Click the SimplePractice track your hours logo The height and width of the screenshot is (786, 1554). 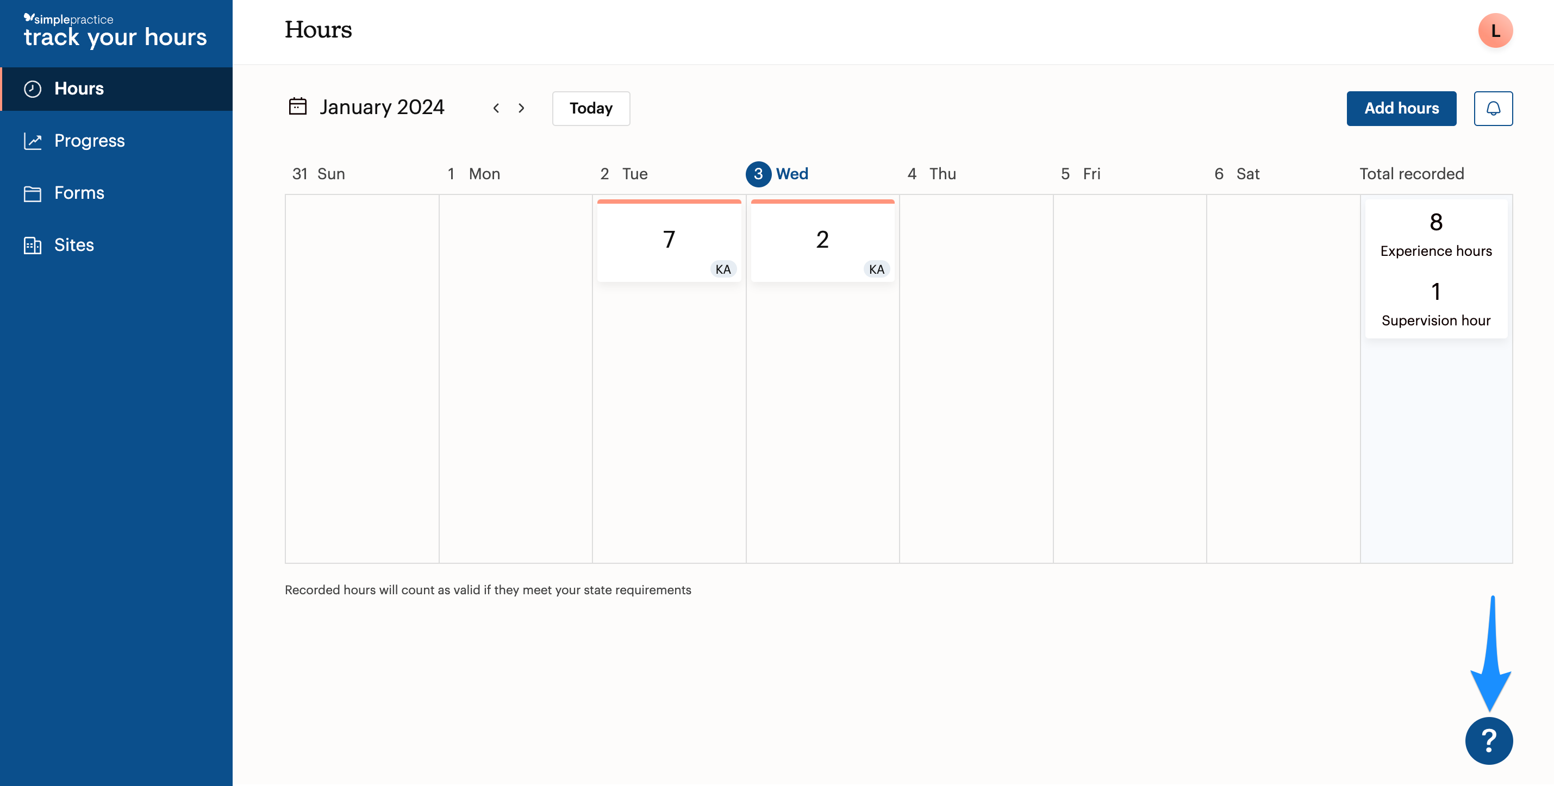(x=115, y=31)
